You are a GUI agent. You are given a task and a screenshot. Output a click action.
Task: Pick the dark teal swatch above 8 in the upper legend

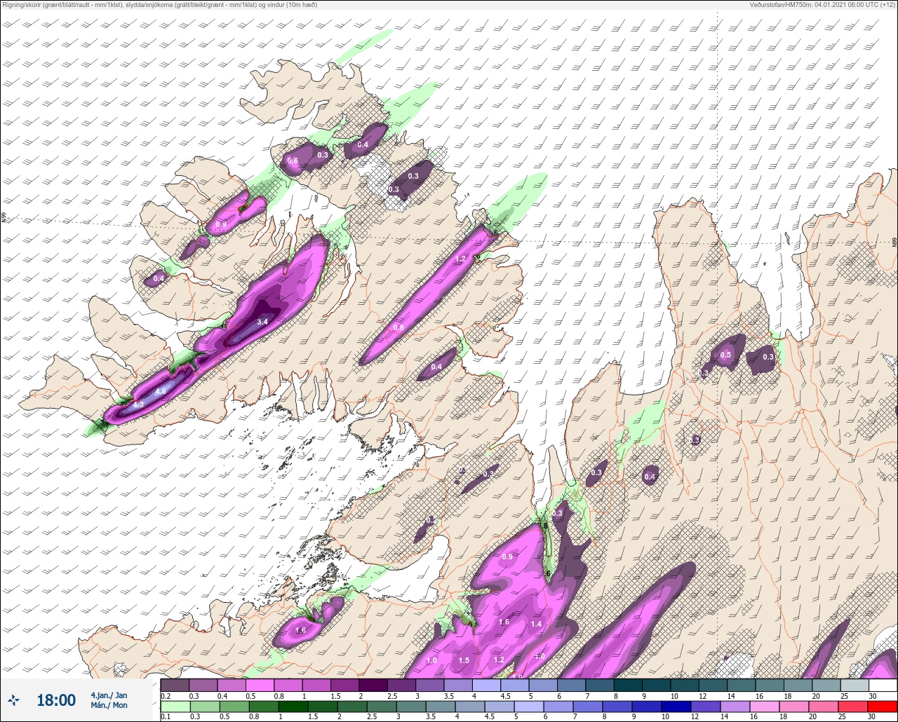(628, 685)
